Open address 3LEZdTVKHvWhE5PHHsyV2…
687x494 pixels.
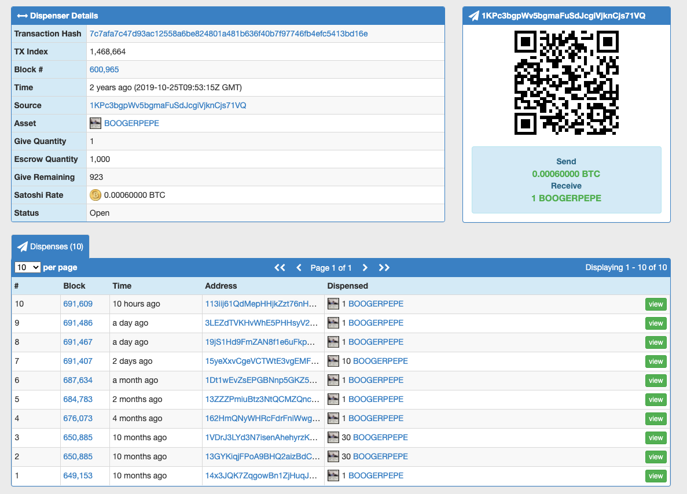click(x=262, y=323)
